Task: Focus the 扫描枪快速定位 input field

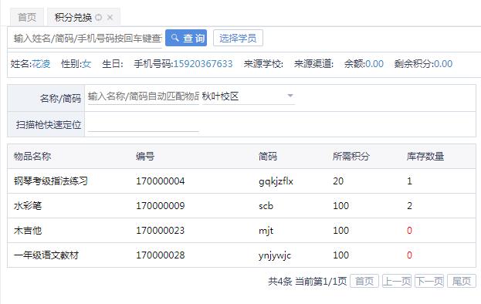Action: click(x=144, y=125)
